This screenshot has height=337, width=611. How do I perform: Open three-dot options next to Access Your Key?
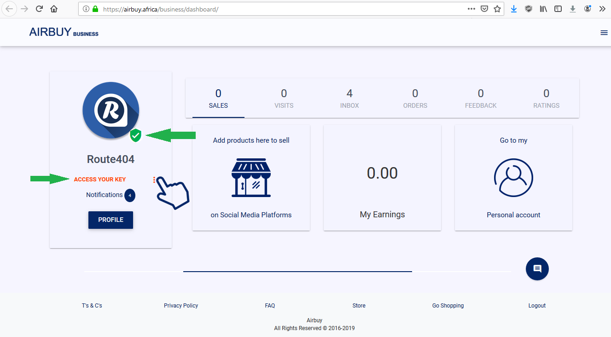coord(154,180)
